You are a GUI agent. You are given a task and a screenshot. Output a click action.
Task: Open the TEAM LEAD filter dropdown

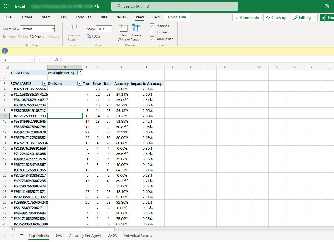tap(80, 73)
